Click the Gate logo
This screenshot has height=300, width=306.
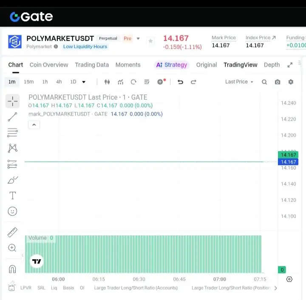point(31,17)
